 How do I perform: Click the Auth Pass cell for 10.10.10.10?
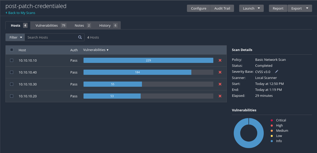tap(74, 60)
